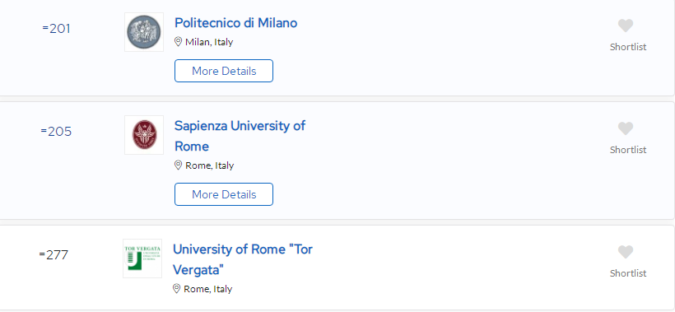Click the Shortlist label for Tor Vergata

tap(628, 273)
